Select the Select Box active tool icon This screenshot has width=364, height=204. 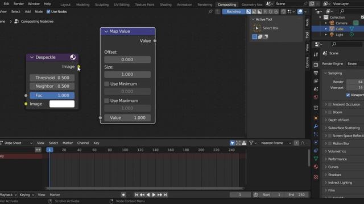257,28
